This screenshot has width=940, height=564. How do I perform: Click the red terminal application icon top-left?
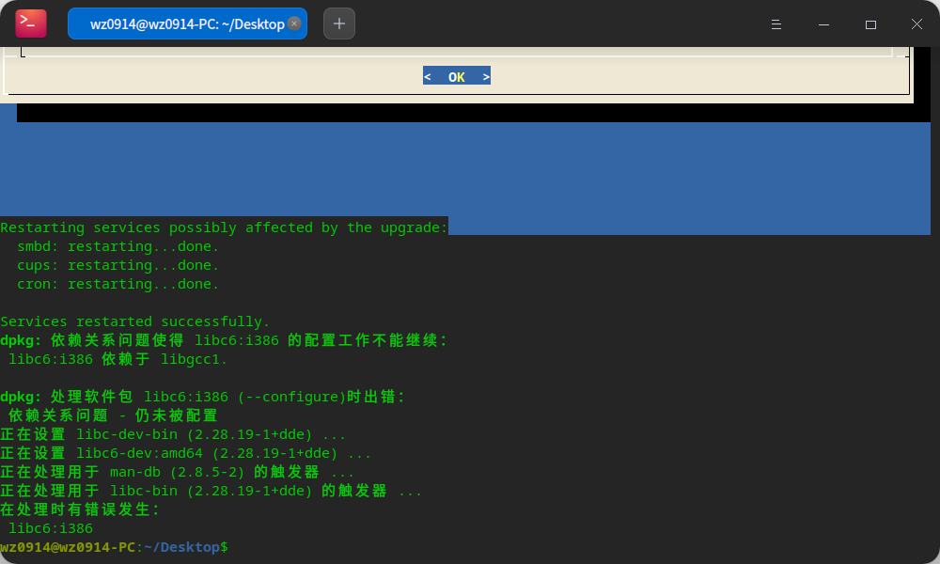[29, 23]
